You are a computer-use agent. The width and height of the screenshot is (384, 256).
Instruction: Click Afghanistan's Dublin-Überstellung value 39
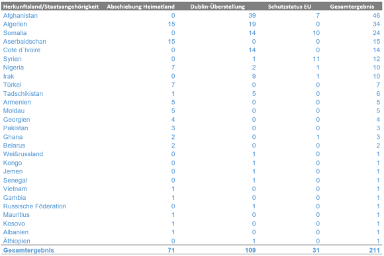tap(252, 16)
